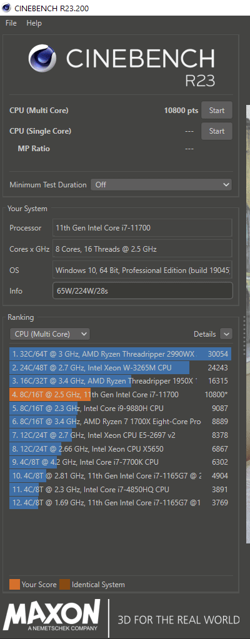
Task: Select the Xeon X5650 ranking row
Action: point(121,448)
